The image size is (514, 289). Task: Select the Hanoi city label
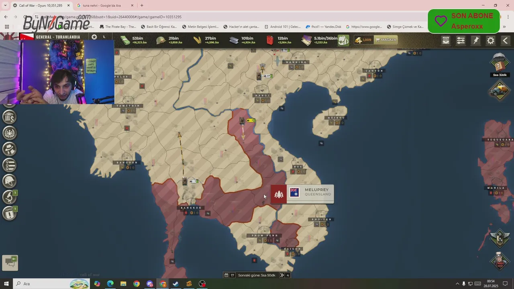tap(263, 96)
